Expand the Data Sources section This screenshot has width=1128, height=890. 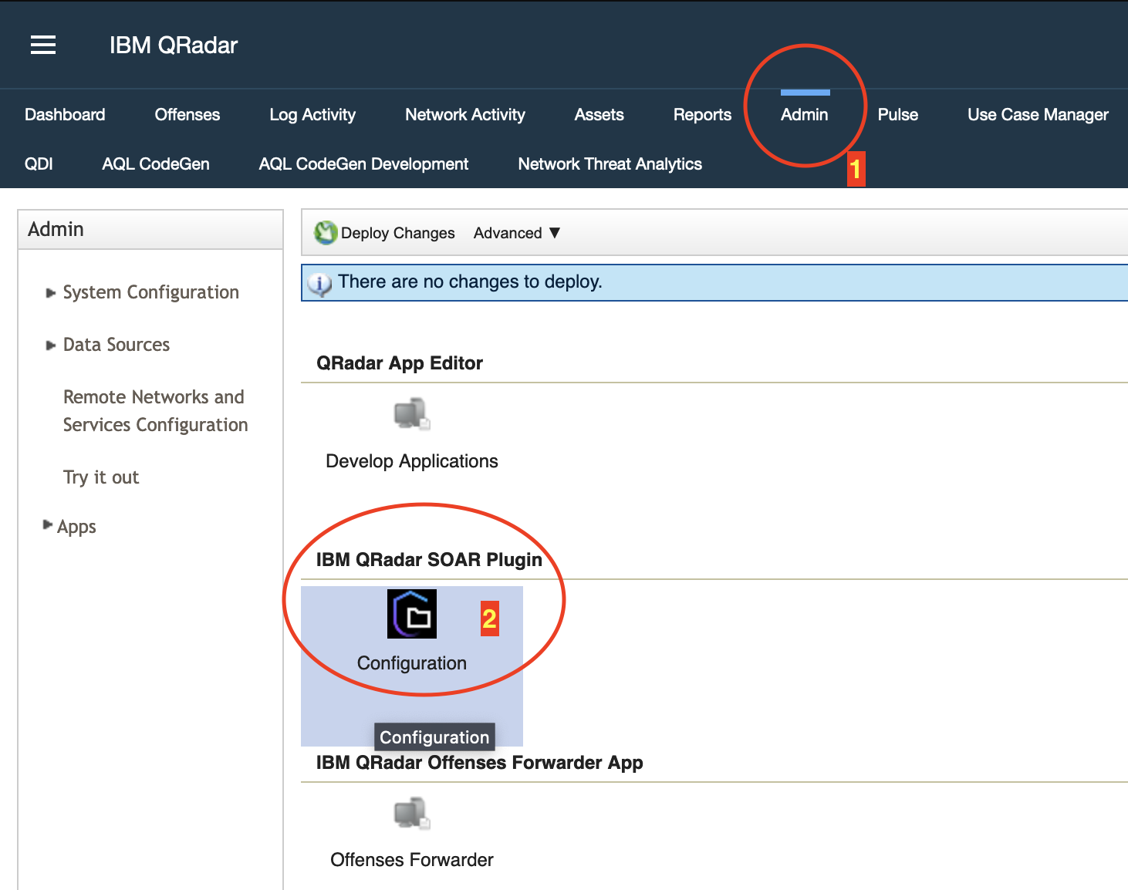[116, 345]
